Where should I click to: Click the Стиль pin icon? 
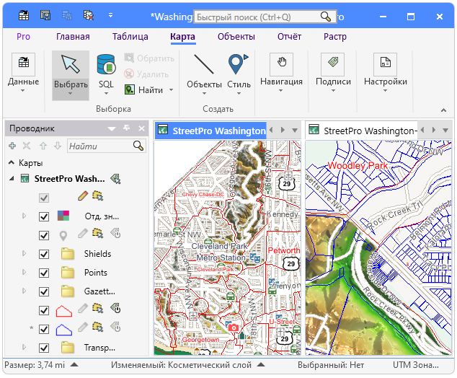(x=238, y=64)
